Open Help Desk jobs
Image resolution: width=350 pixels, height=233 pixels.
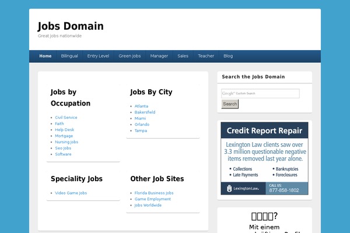pos(65,130)
